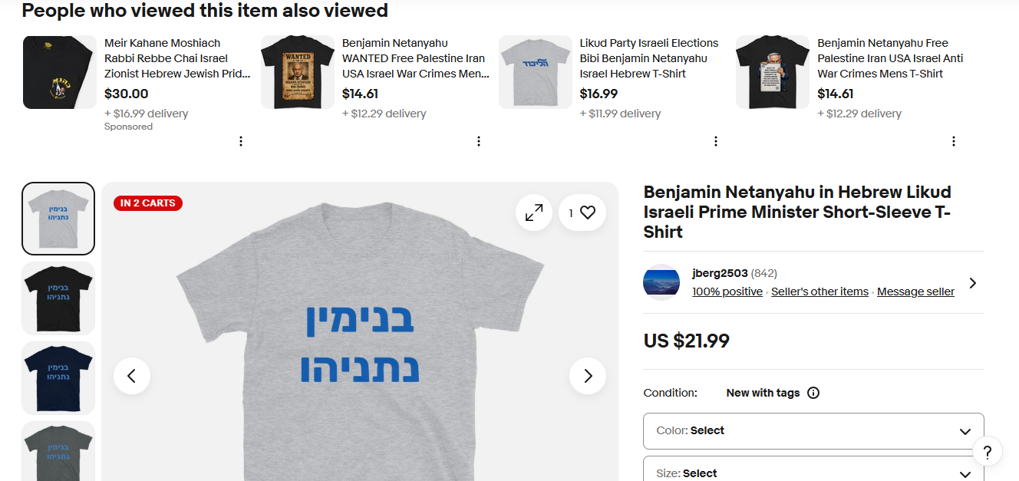This screenshot has height=481, width=1019.
Task: Add item to watchlist with heart icon
Action: pos(588,212)
